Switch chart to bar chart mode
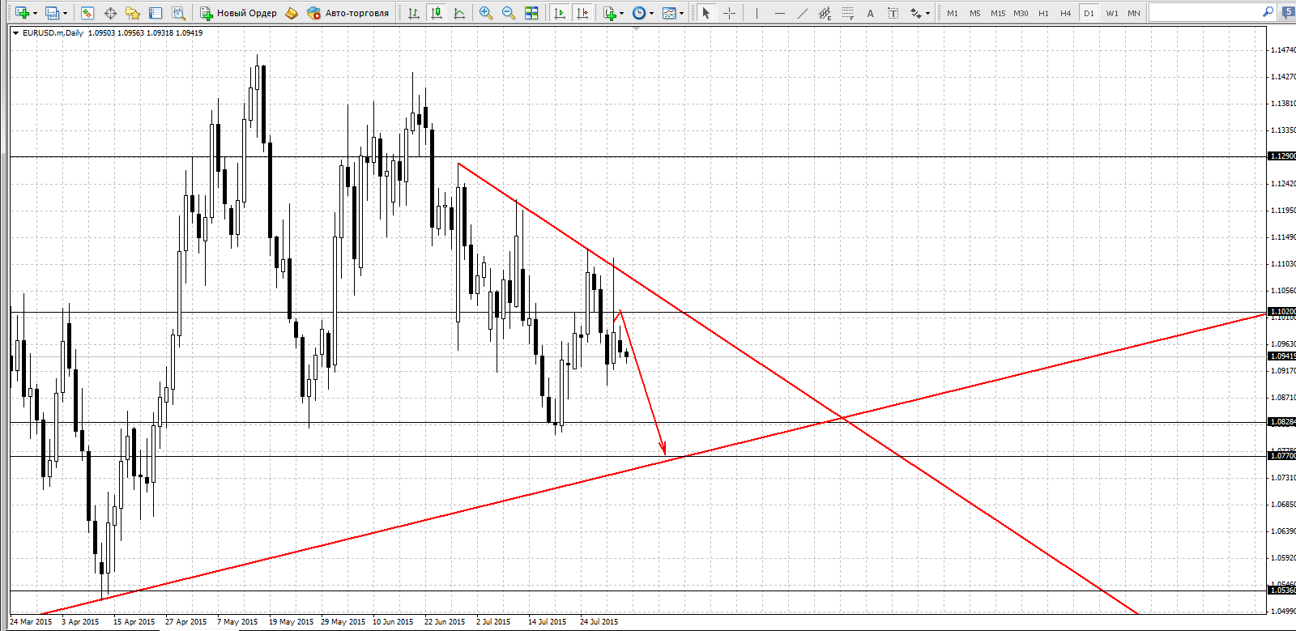 tap(414, 13)
